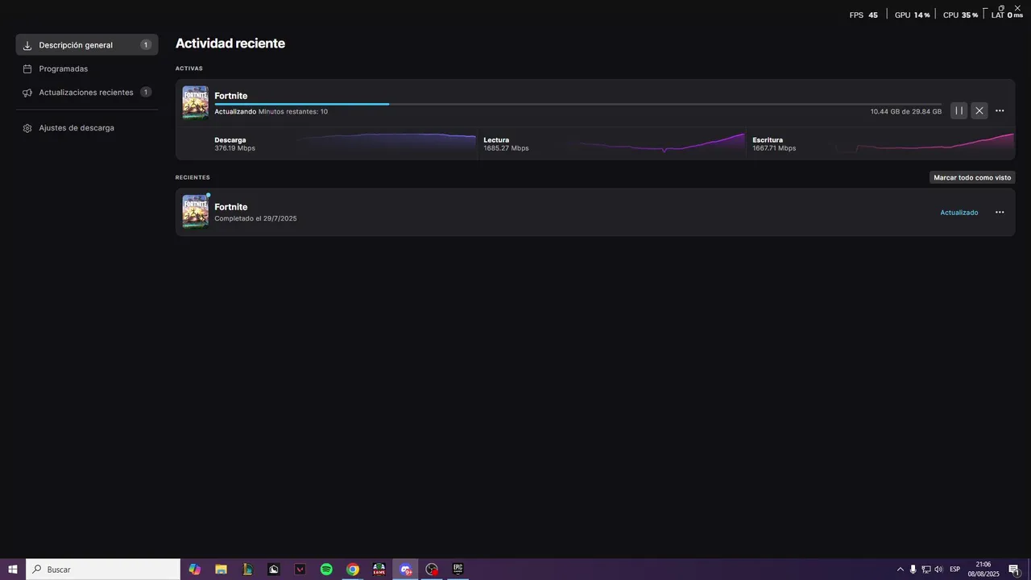This screenshot has height=580, width=1031.
Task: Open Epic Games Launcher taskbar icon
Action: pyautogui.click(x=458, y=570)
